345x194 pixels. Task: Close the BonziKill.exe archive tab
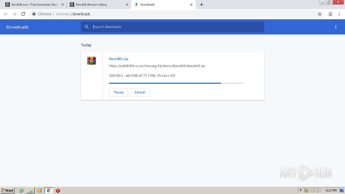[63, 5]
